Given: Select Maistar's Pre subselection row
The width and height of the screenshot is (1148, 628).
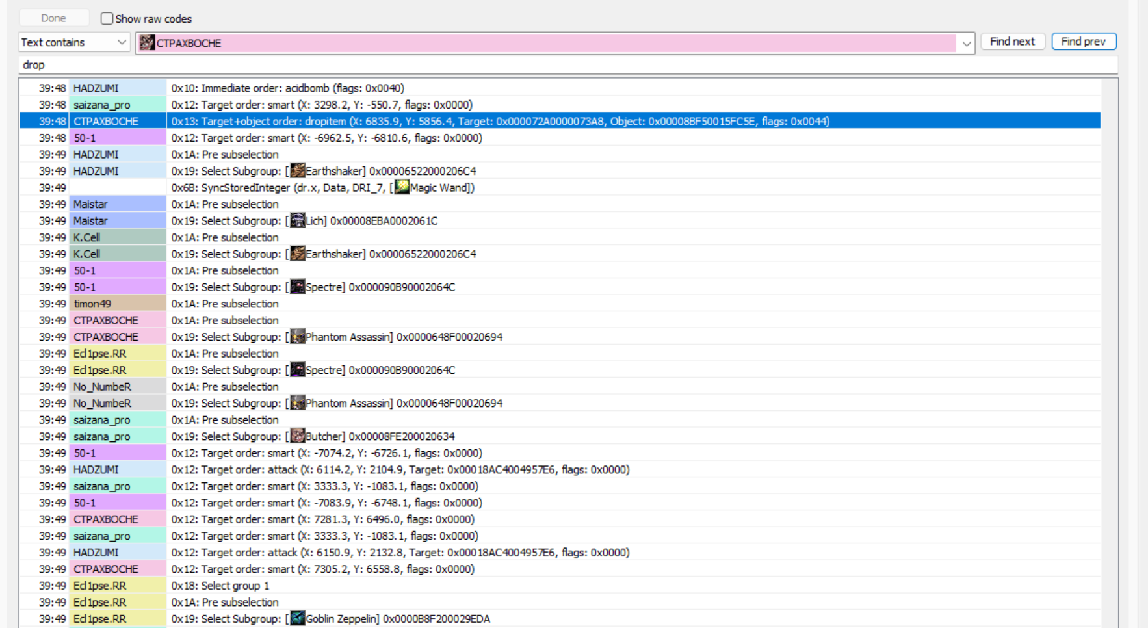Looking at the screenshot, I should (560, 204).
